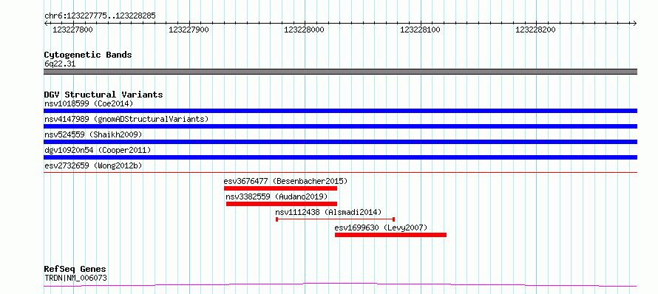658x294 pixels.
Task: Open variant nsv1018599 (Coe2014) label
Action: 89,103
